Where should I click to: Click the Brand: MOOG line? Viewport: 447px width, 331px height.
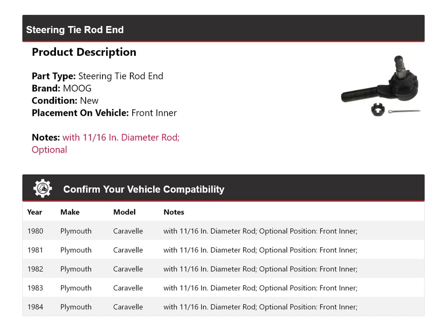pos(61,88)
